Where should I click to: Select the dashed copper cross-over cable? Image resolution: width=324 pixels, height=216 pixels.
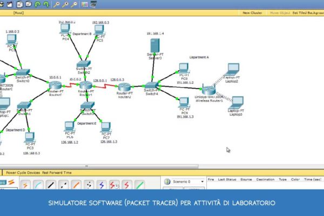tap(63, 185)
